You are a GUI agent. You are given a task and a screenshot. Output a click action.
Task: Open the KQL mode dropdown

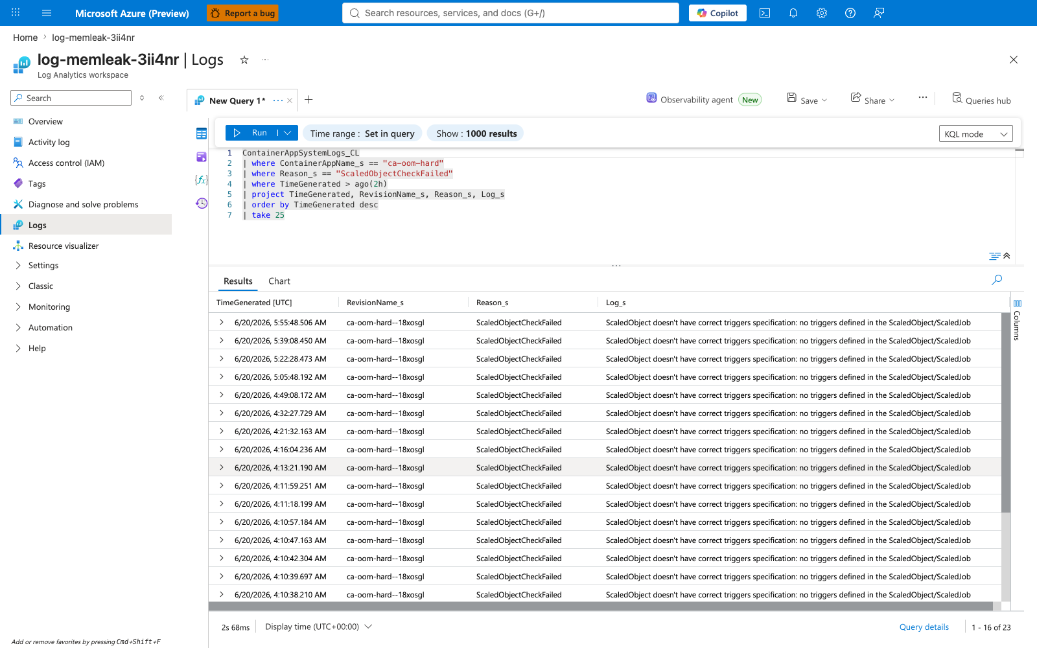(x=976, y=134)
